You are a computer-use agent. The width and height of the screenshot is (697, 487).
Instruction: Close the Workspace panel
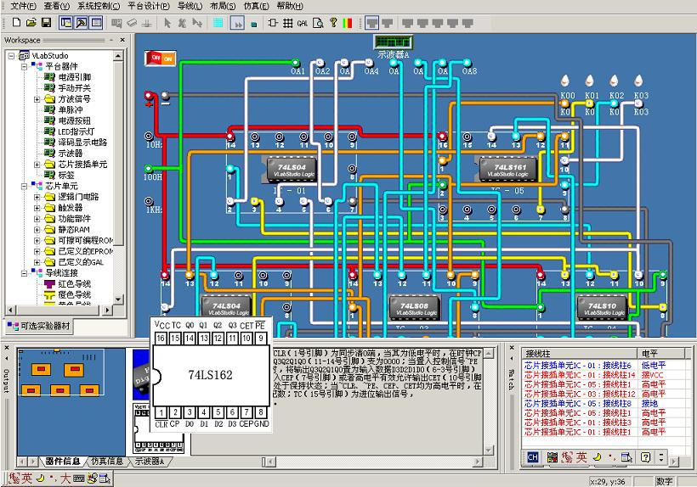pos(122,40)
